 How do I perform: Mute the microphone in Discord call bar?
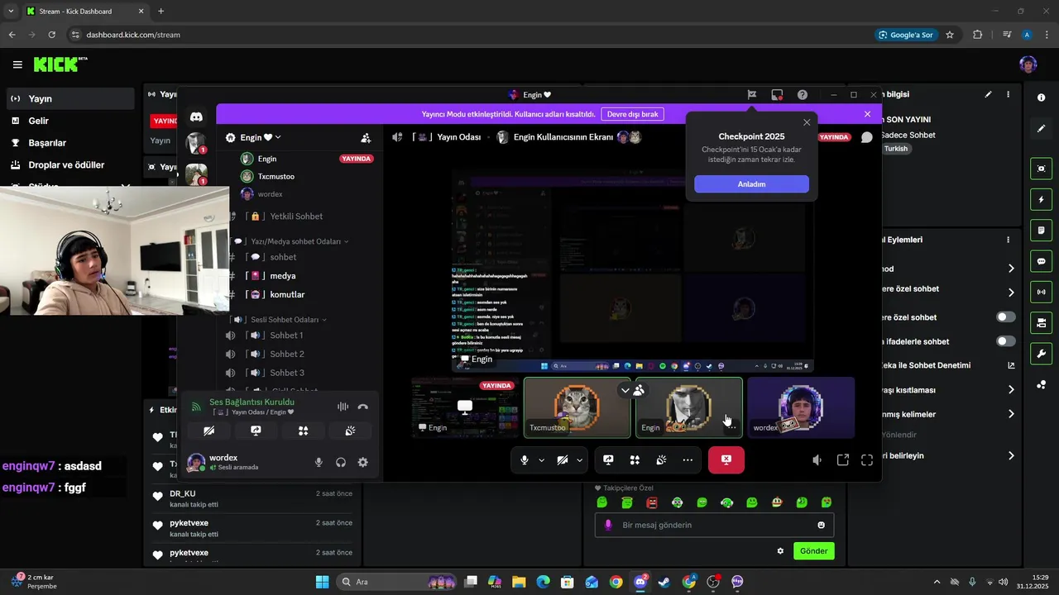click(x=525, y=460)
